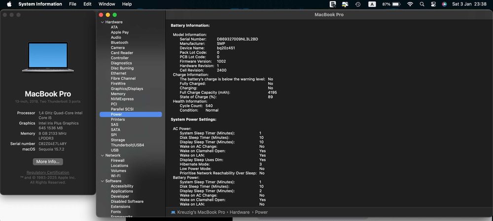Open the Apple menu
Screen dimensions: 493x221
9,4
